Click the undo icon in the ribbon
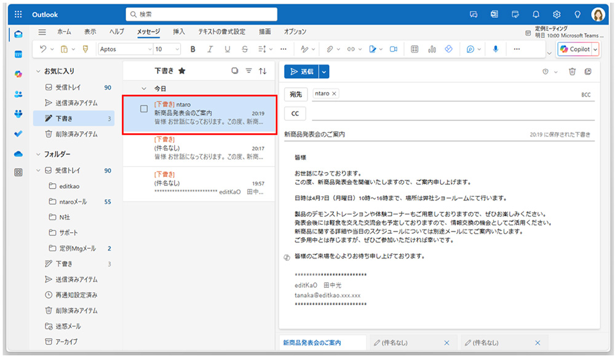 pos(43,49)
